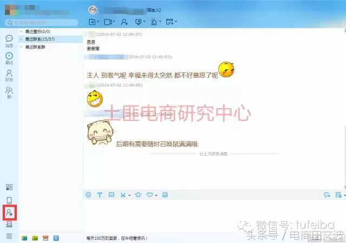Click the 每天100万的卖家 news link
Screen dimensions: 346x243
point(116,238)
